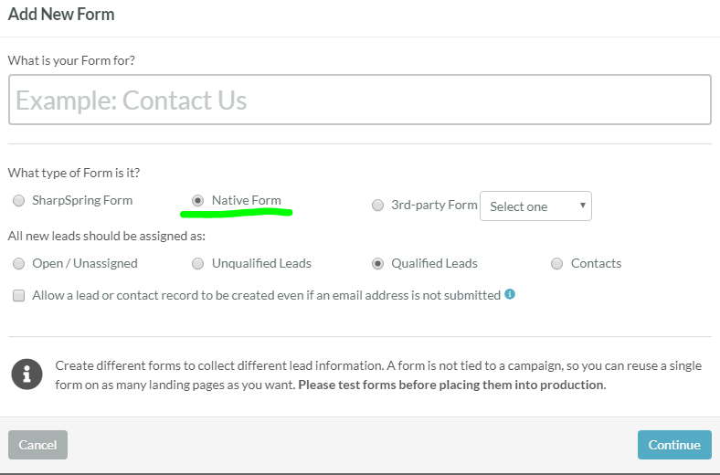Click the Continue button
Screen dimensions: 720x475
click(x=674, y=445)
